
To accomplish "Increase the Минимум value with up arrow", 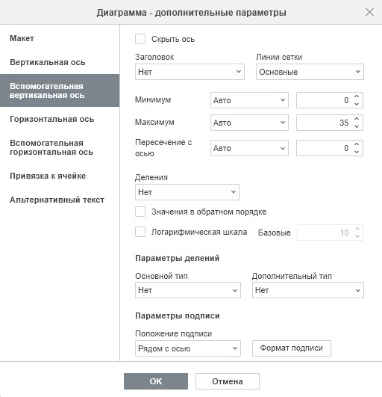I will tap(357, 96).
